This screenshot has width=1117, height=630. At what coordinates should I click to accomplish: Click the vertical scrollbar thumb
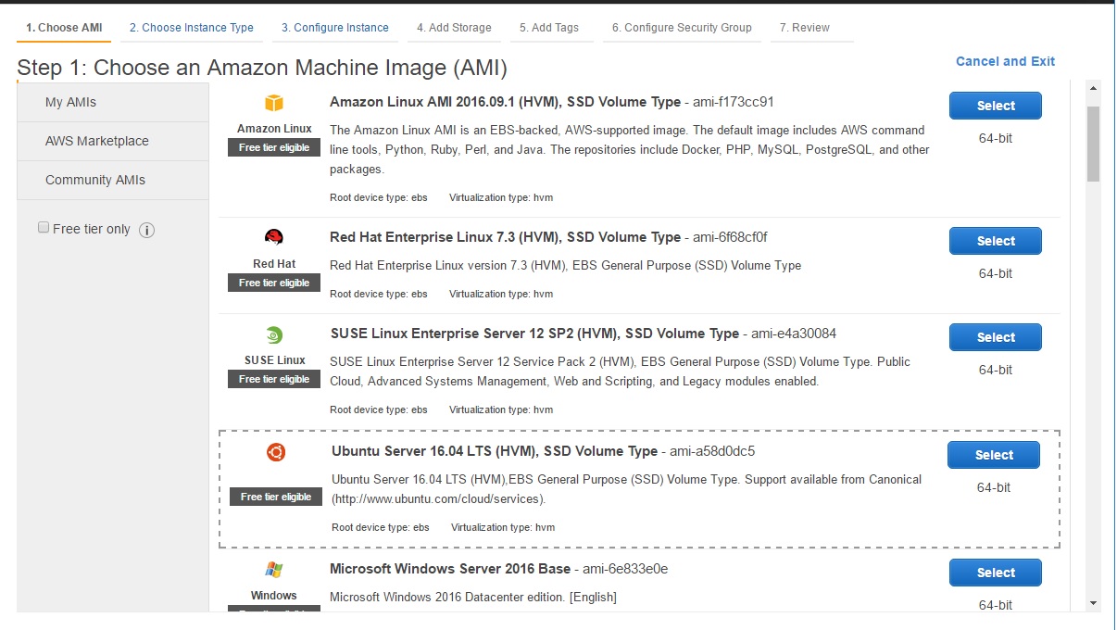click(x=1093, y=144)
